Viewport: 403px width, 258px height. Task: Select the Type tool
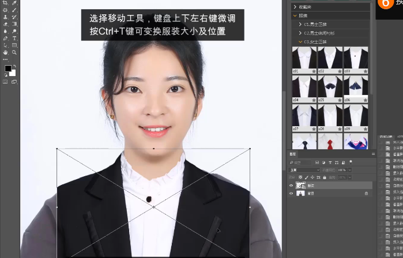pos(14,38)
